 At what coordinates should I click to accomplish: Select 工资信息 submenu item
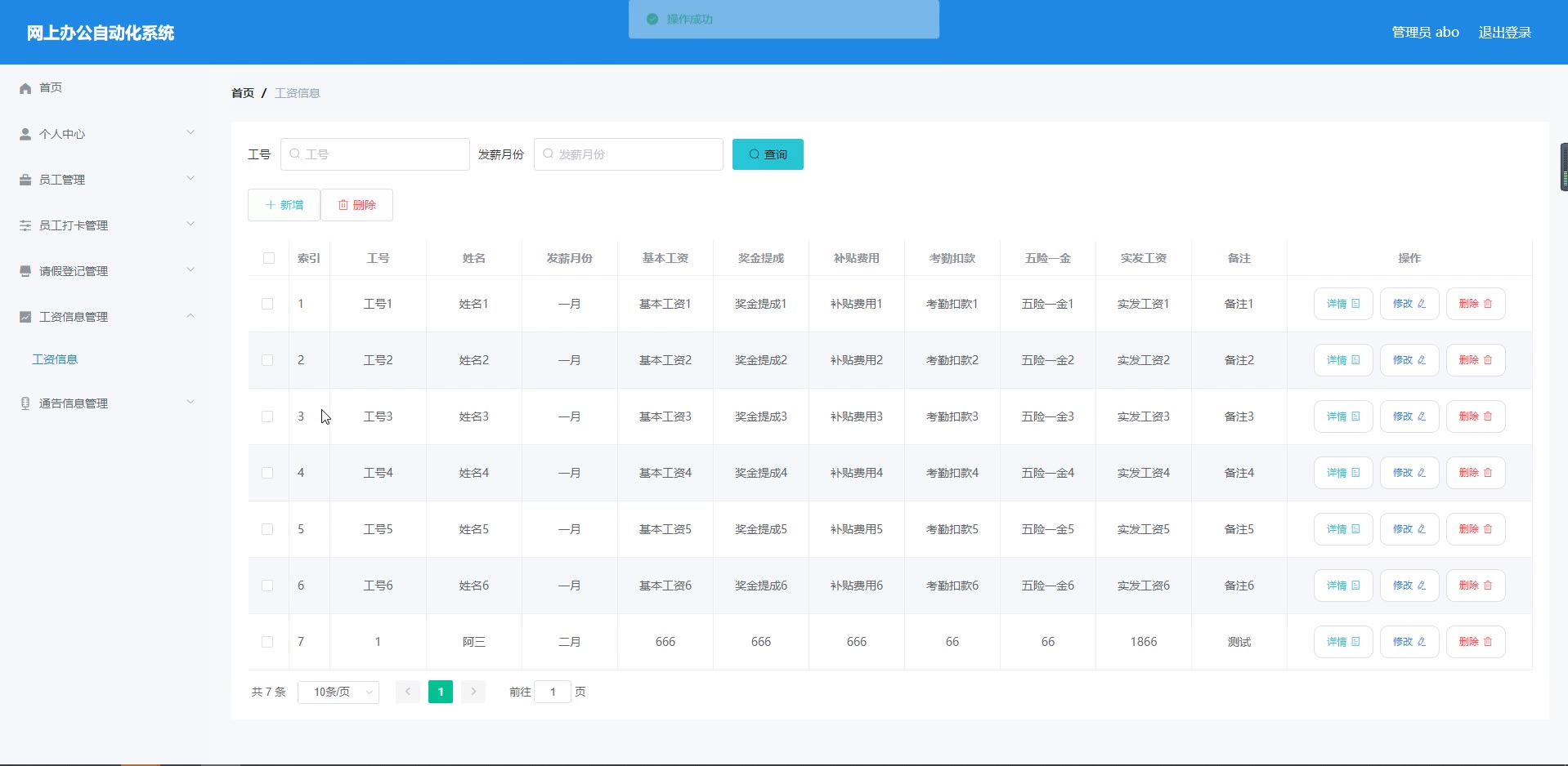(55, 359)
